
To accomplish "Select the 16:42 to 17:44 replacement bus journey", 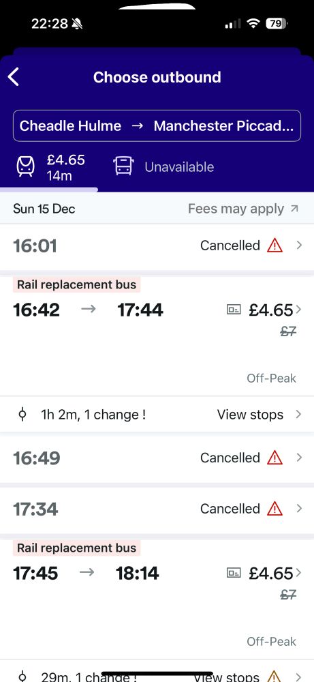I will click(x=157, y=336).
